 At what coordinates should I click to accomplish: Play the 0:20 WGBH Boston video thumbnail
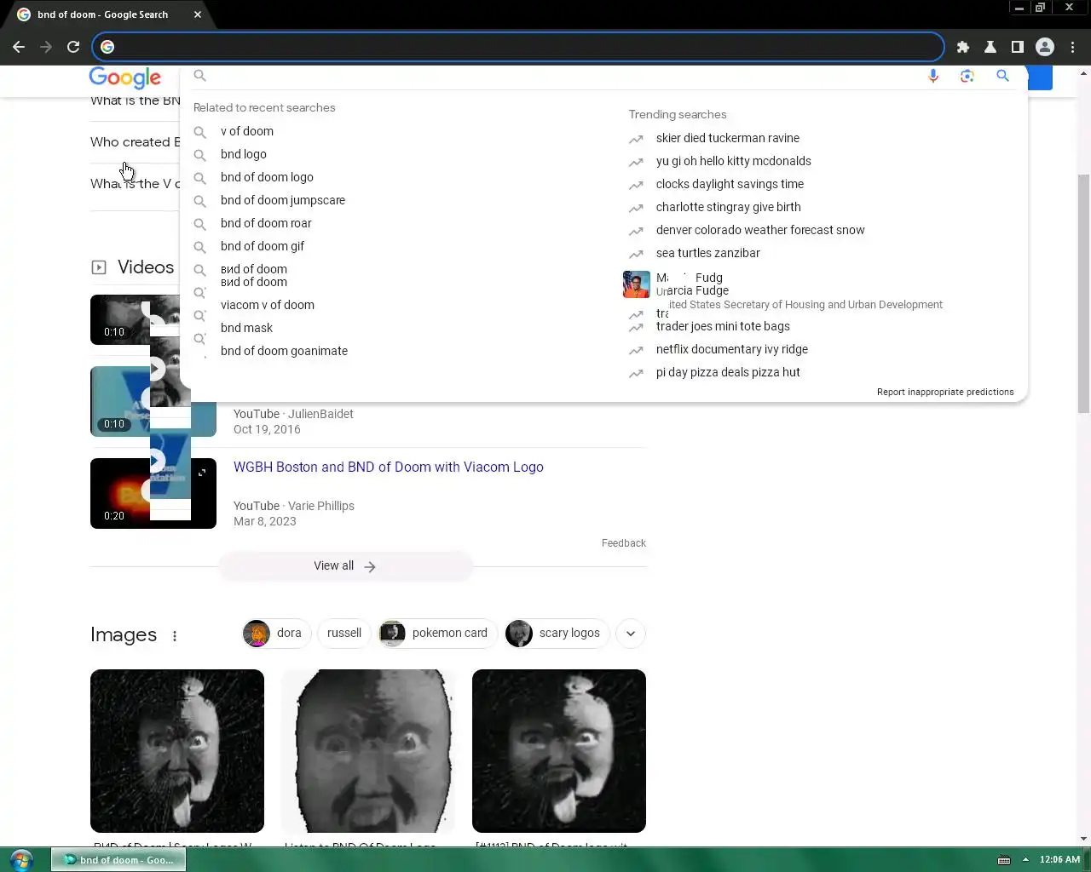click(153, 494)
